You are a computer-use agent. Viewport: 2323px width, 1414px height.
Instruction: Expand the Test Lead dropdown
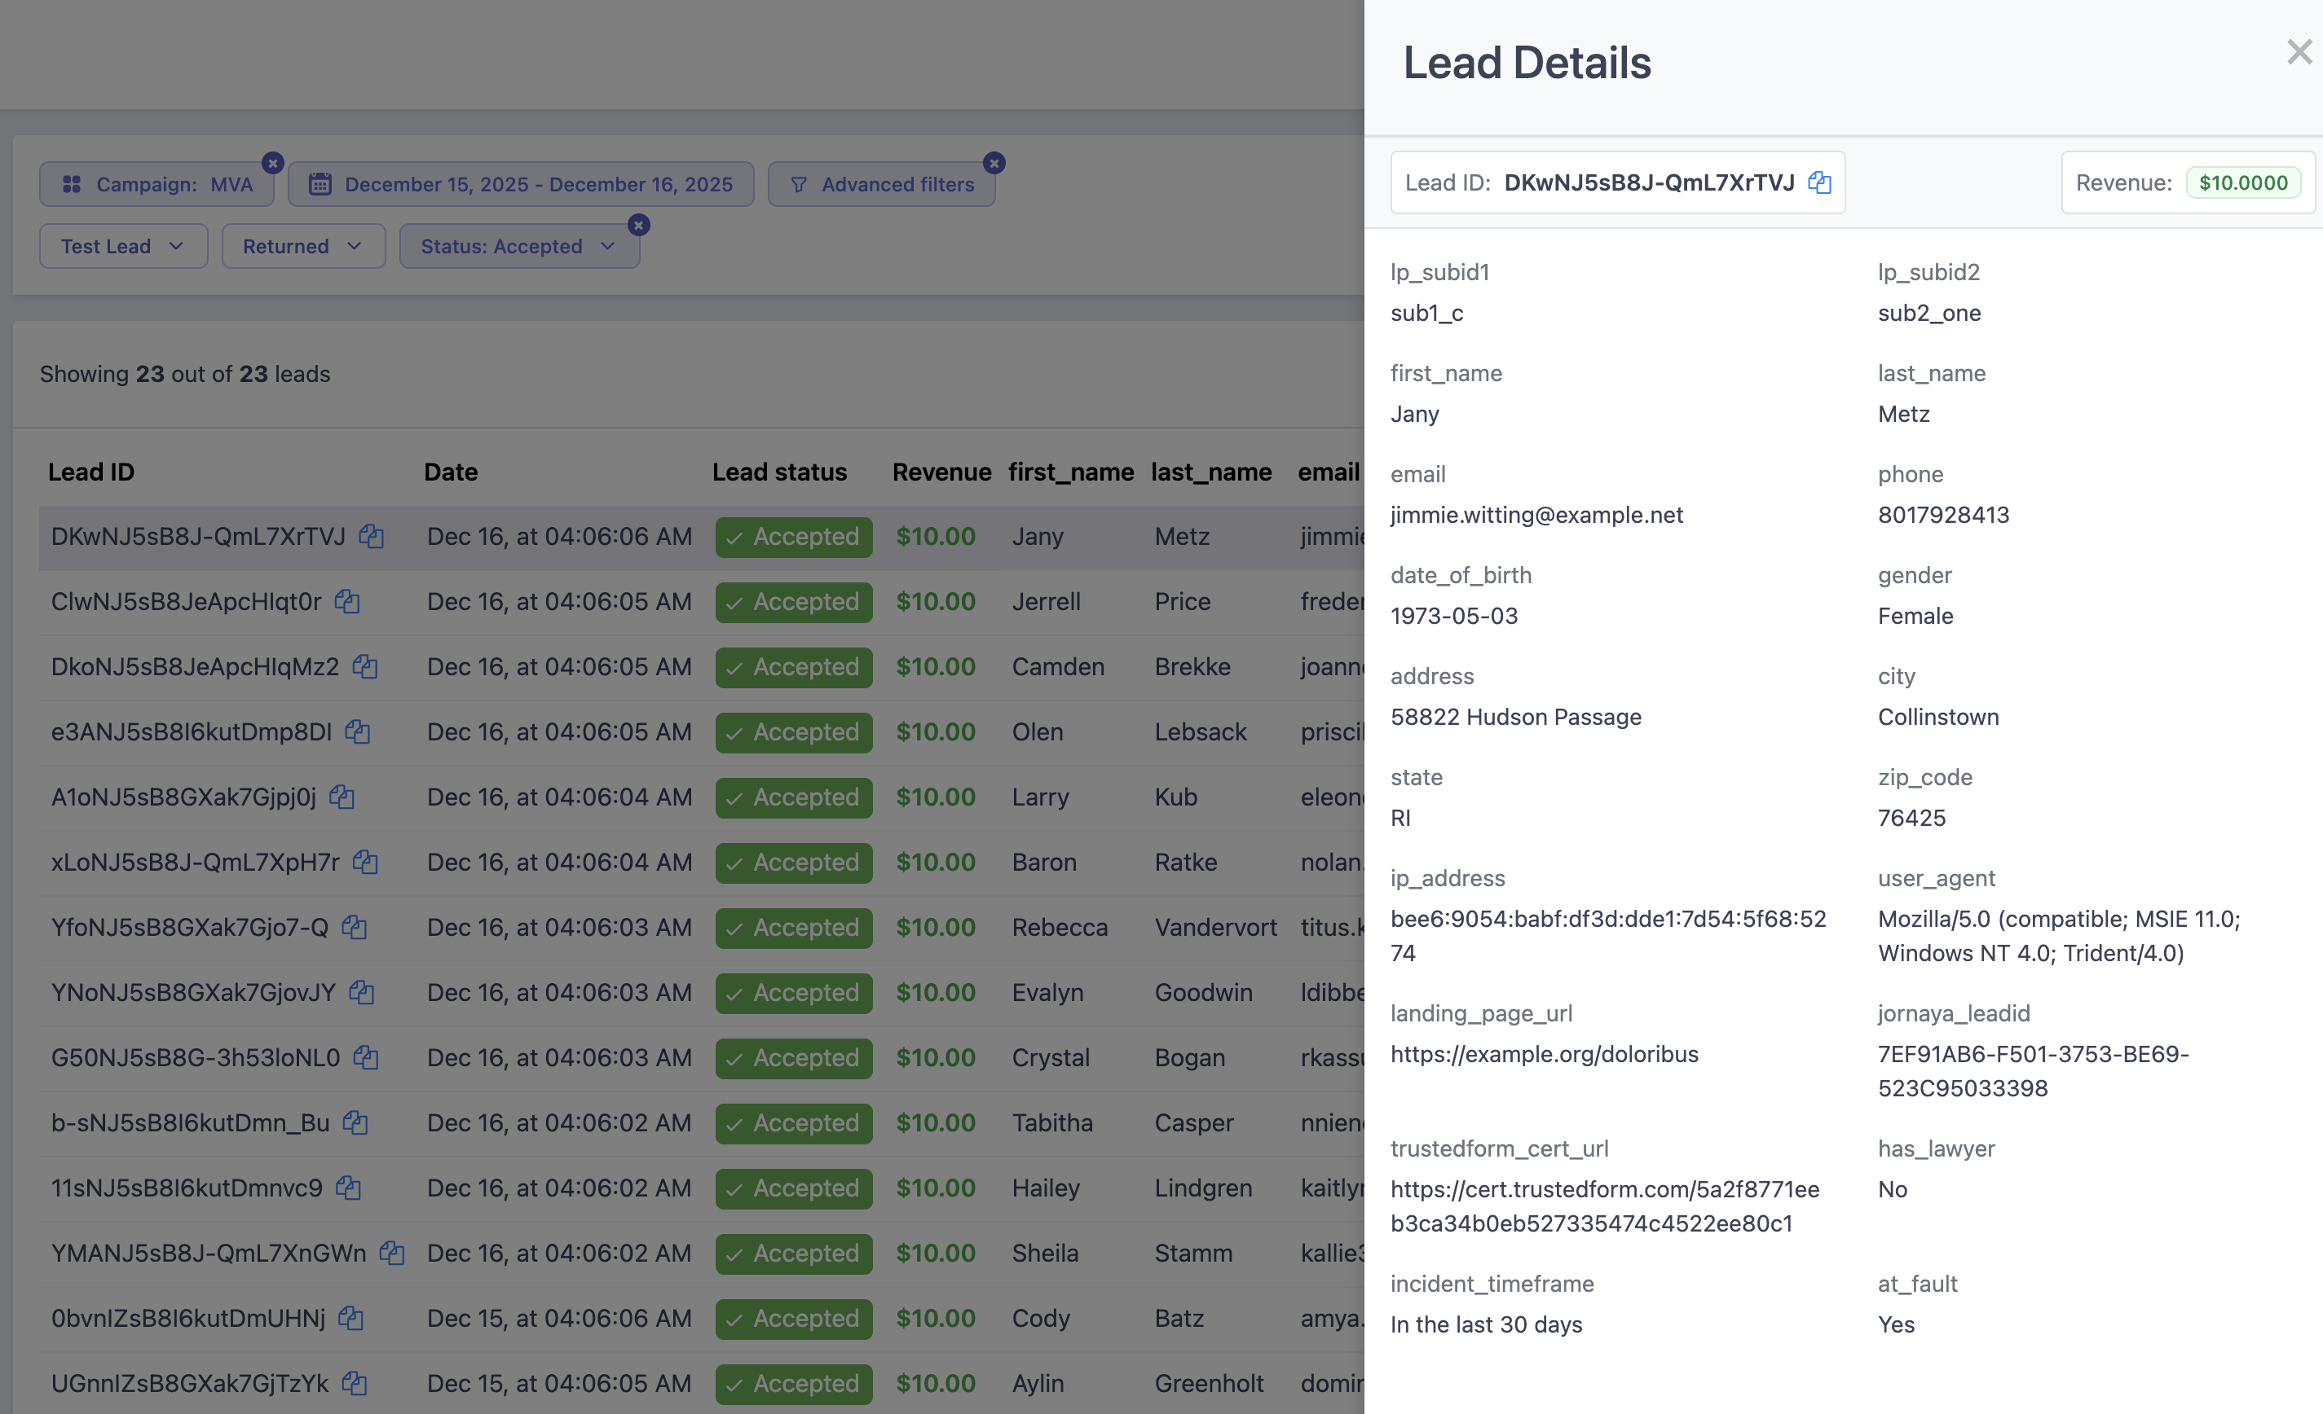coord(122,247)
